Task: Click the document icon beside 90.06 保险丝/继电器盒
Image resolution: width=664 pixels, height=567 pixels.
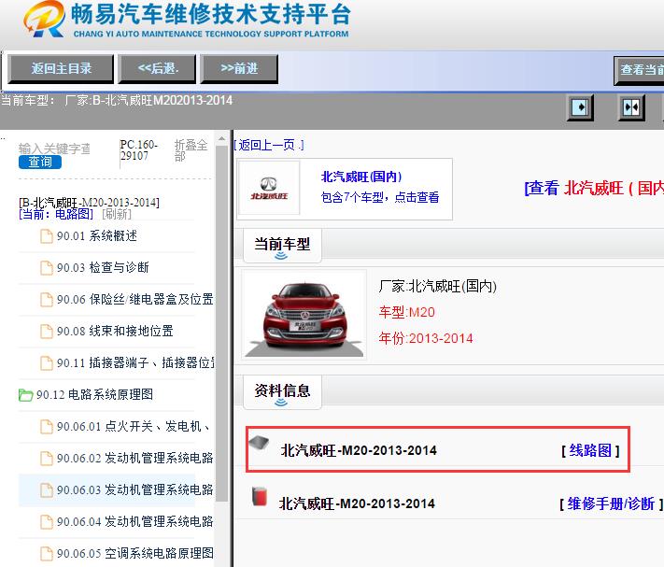Action: [x=46, y=300]
